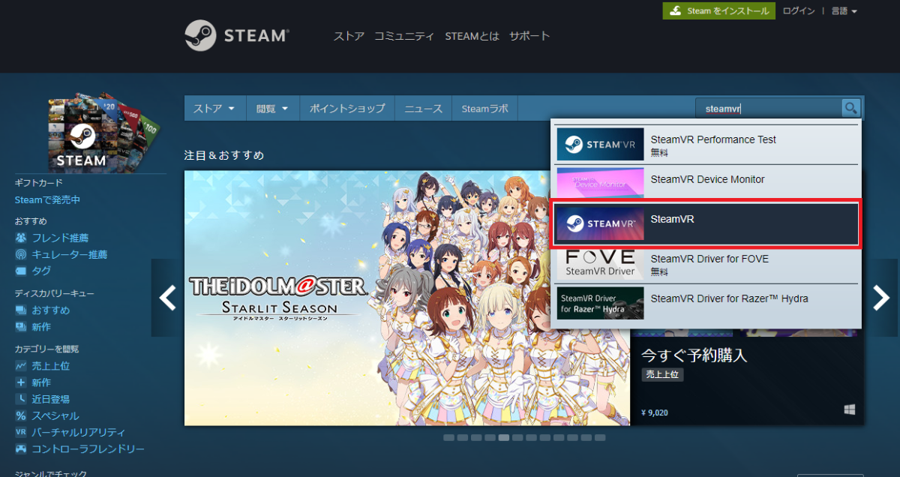Click the Windows platform icon on the banner
Screen dimensions: 900x477
tap(850, 409)
